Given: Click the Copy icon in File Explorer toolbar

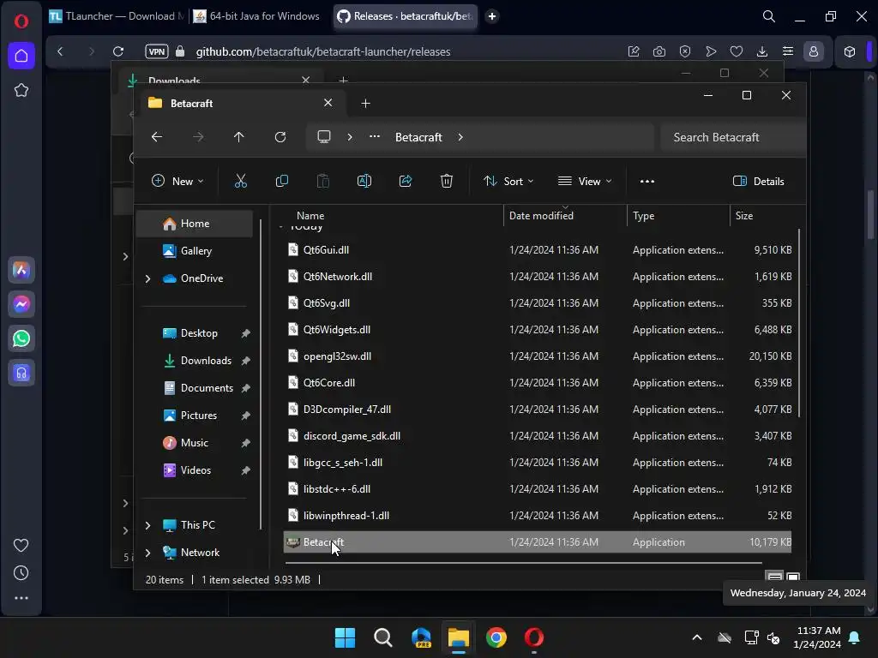Looking at the screenshot, I should tap(281, 182).
